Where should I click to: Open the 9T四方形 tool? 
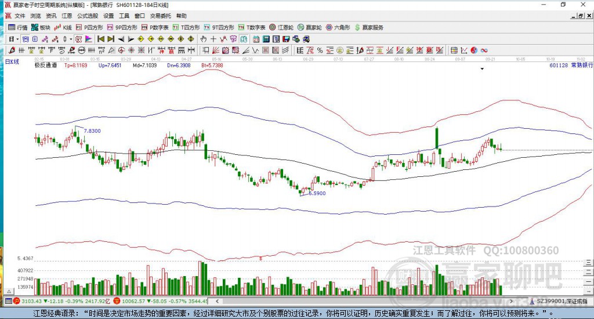point(219,27)
